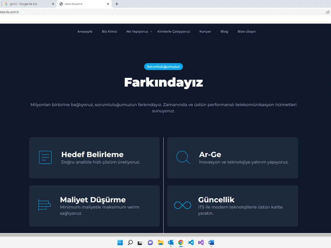
Task: Click the Ar-Ge magnifier icon
Action: (183, 157)
